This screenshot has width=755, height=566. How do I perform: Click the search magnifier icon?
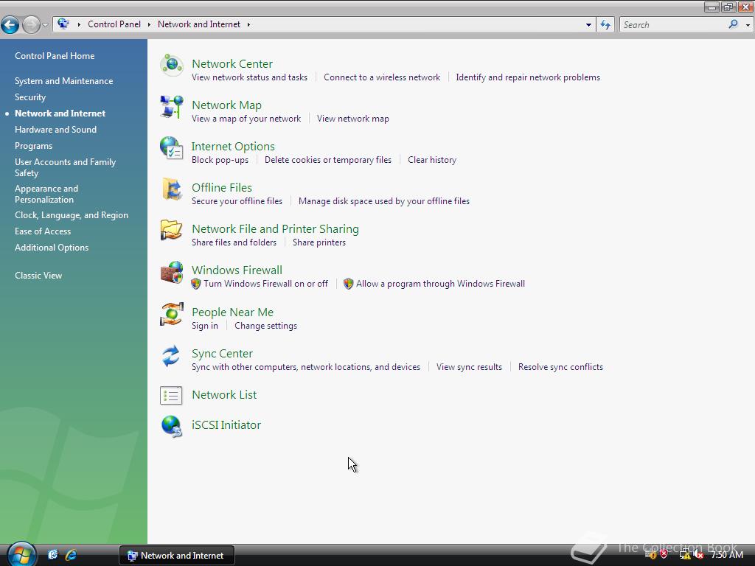pos(733,24)
